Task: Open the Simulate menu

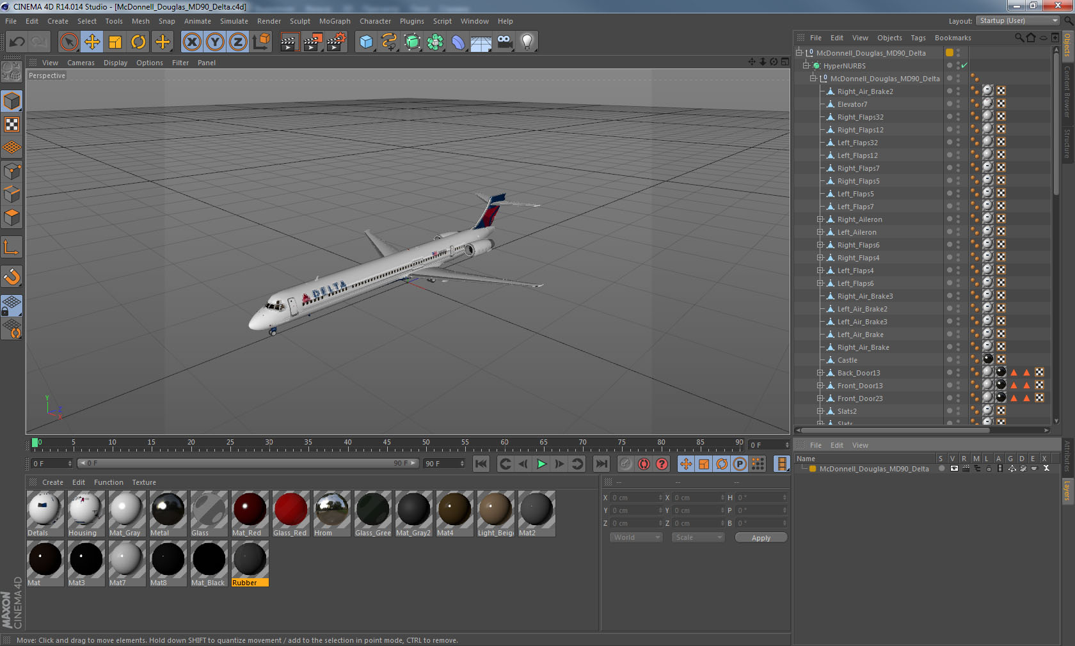Action: [x=234, y=21]
